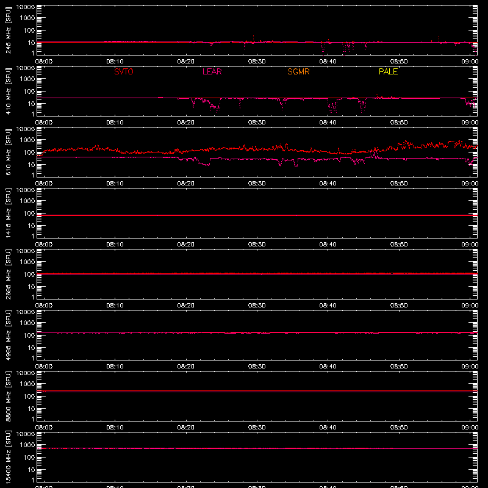The image size is (488, 488).
Task: Select the 610 MHz [SFU] axis title
Action: point(8,152)
